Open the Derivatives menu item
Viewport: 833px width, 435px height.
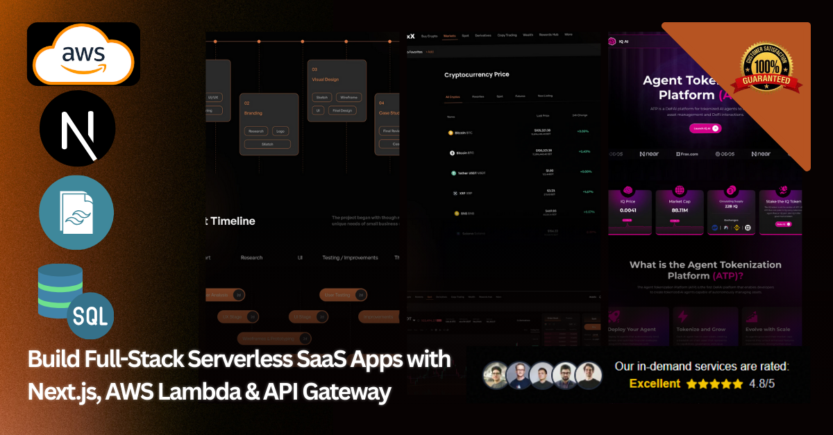[483, 35]
